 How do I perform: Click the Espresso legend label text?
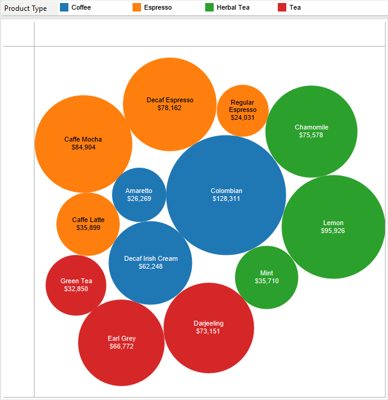[157, 8]
